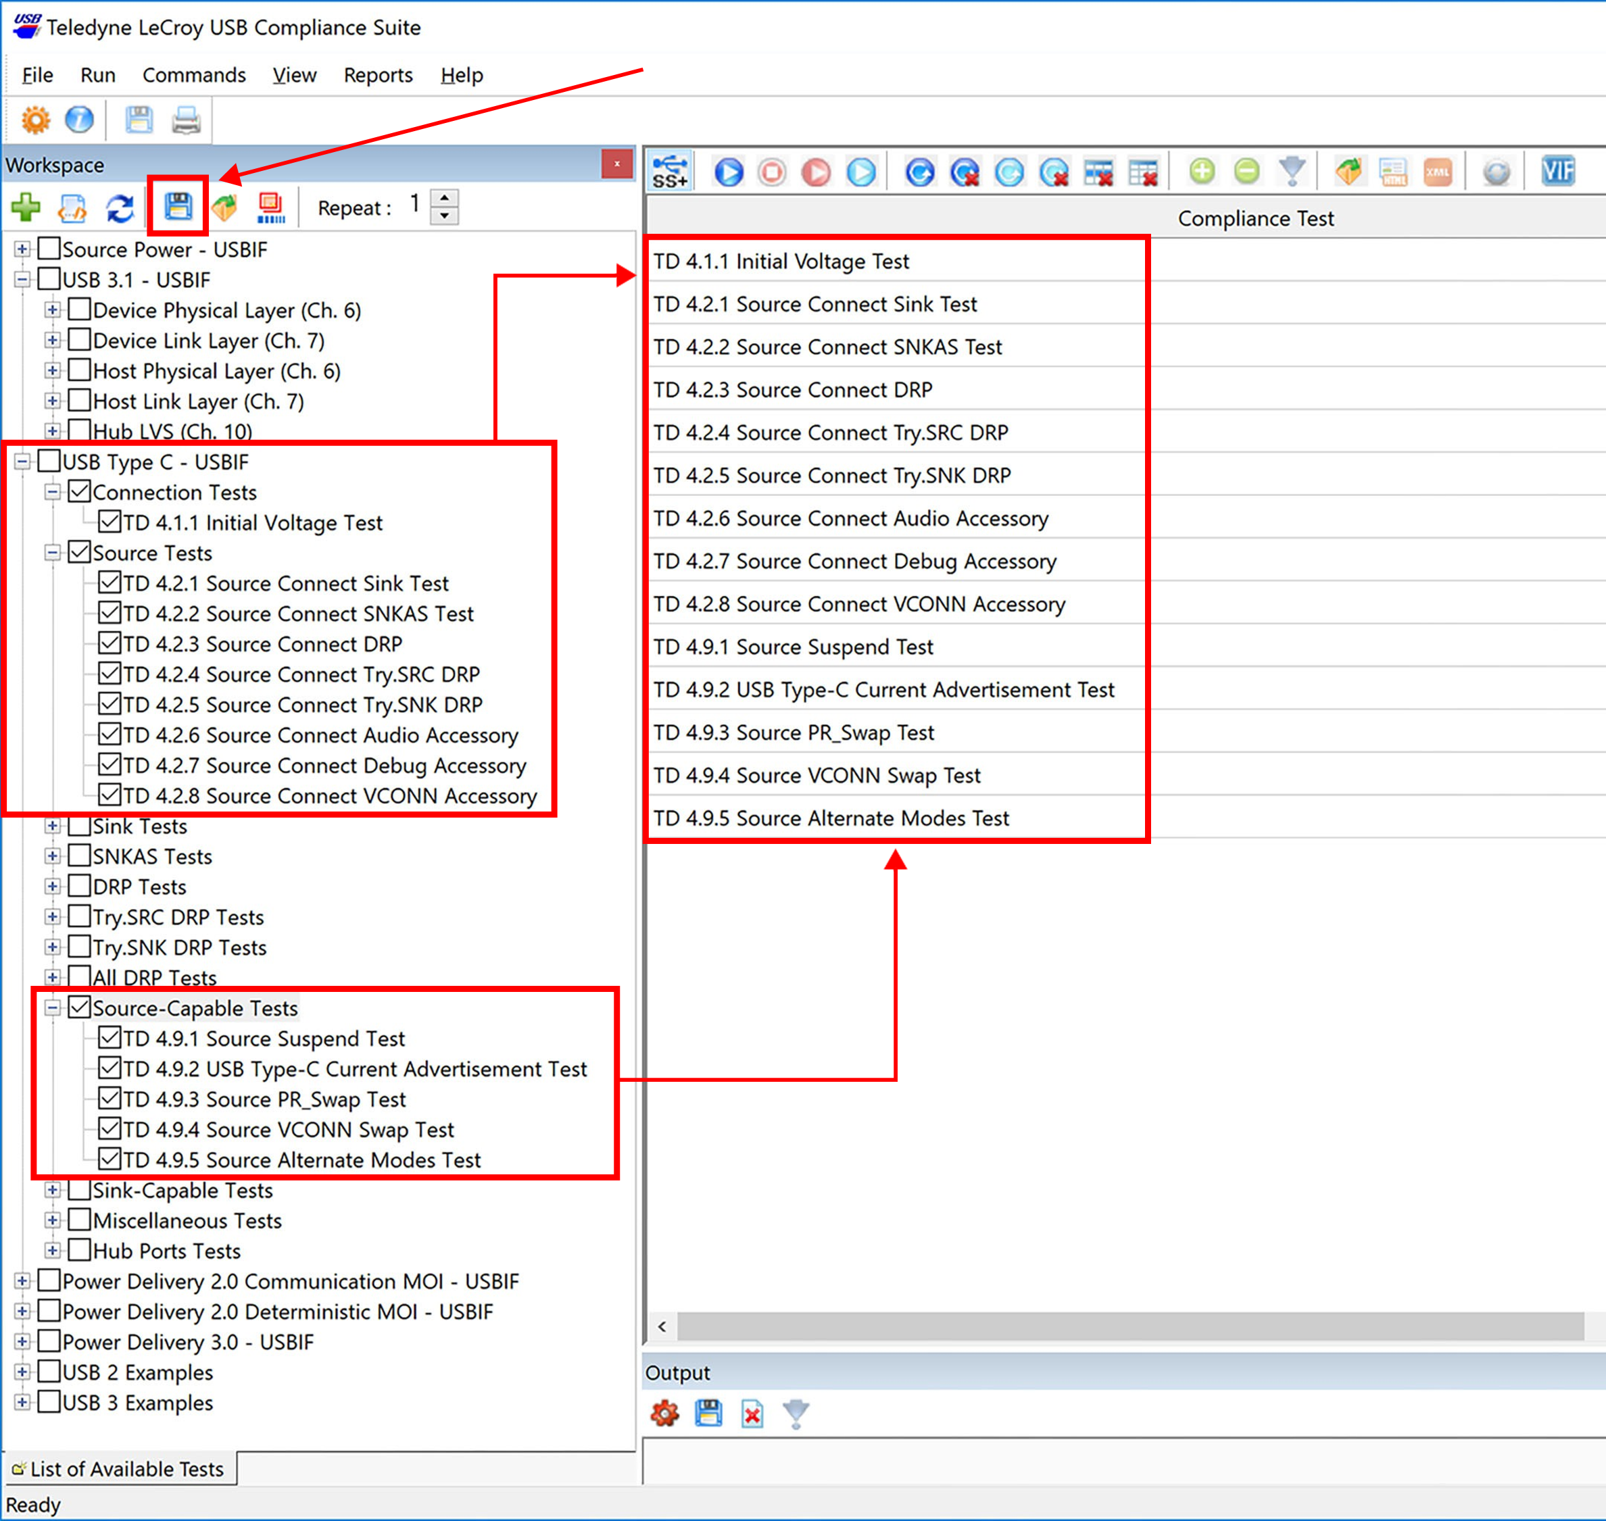The height and width of the screenshot is (1521, 1606).
Task: Click the green minus circle icon
Action: (x=1246, y=172)
